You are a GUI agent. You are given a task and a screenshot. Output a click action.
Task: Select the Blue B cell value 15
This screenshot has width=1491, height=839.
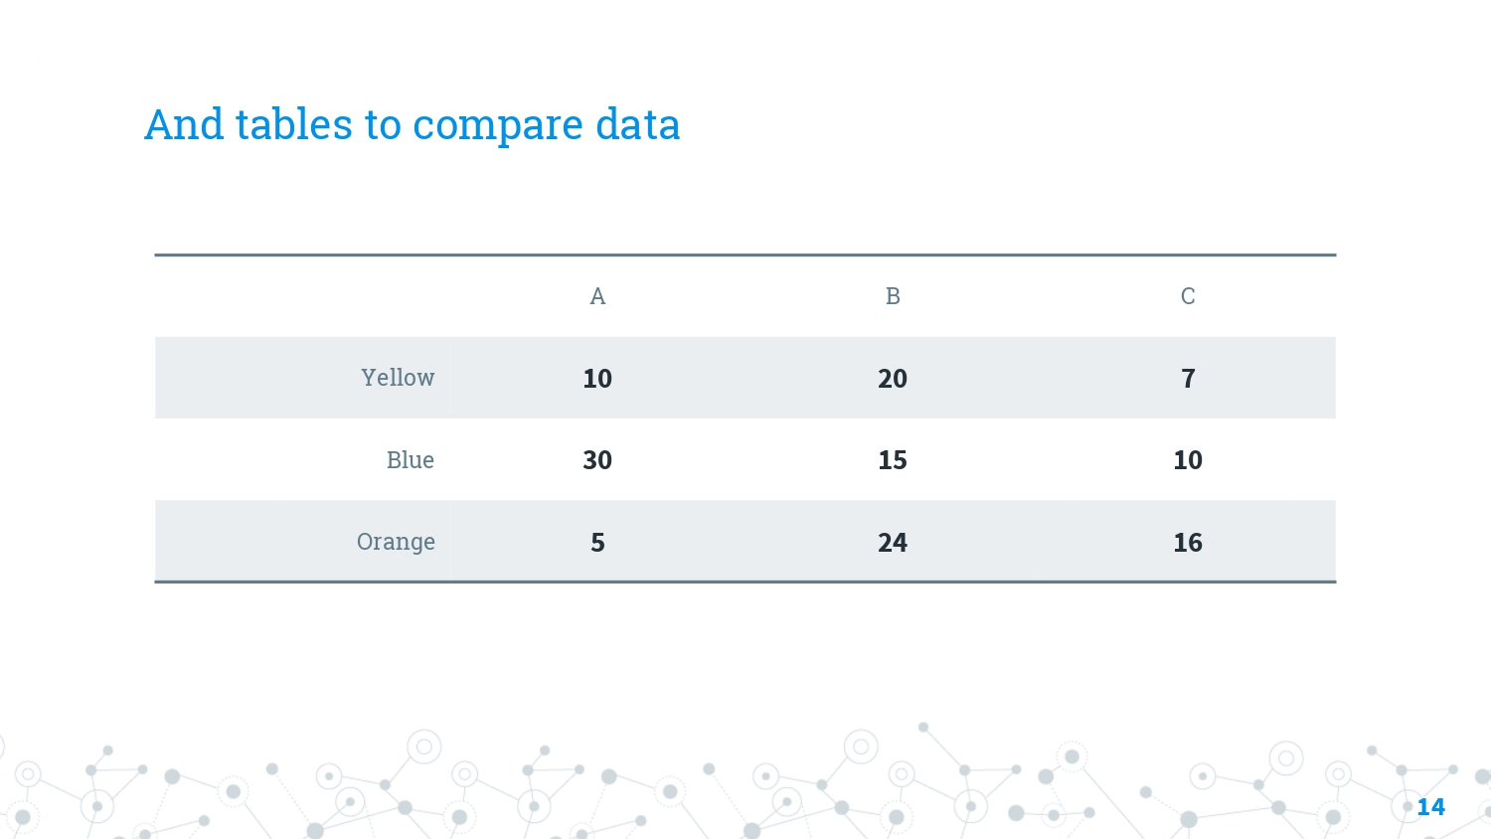click(893, 460)
